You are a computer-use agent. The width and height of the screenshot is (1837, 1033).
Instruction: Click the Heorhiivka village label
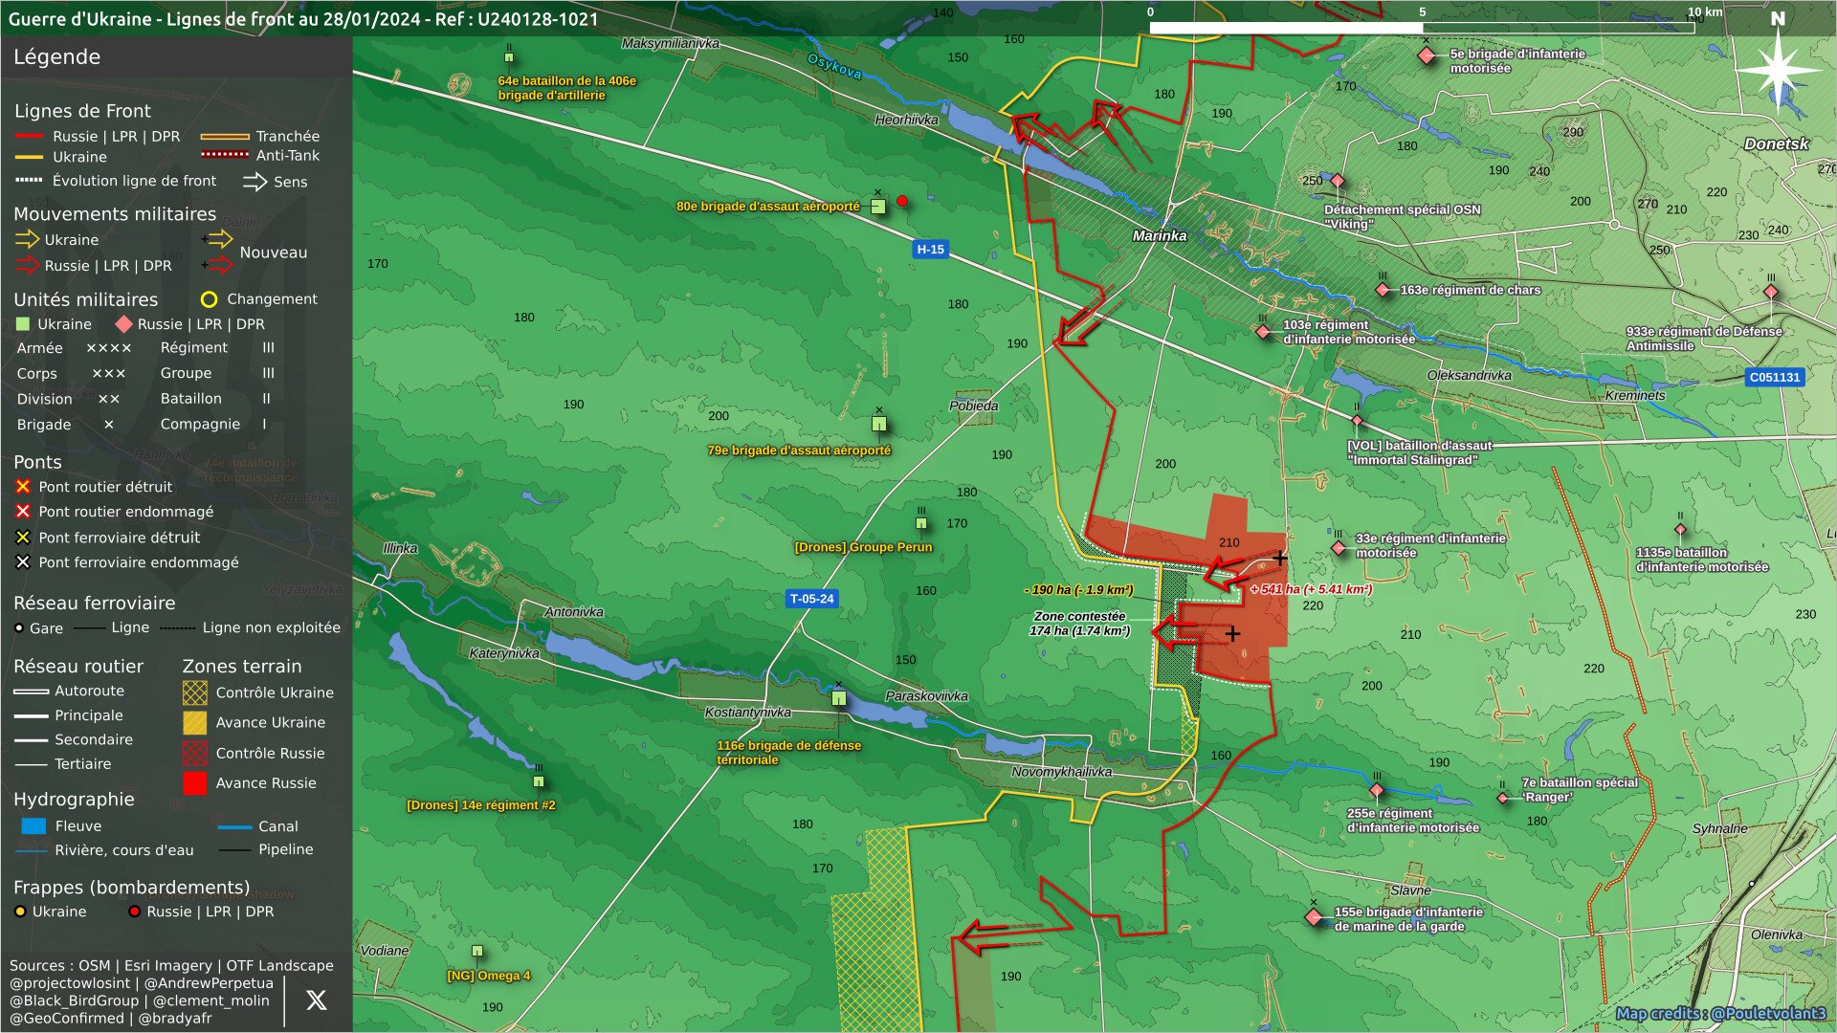pyautogui.click(x=906, y=120)
